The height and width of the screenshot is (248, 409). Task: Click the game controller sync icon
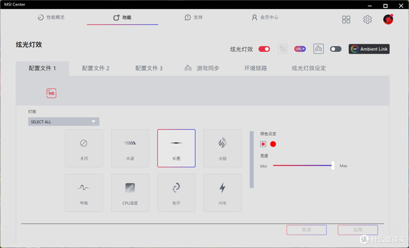[318, 49]
